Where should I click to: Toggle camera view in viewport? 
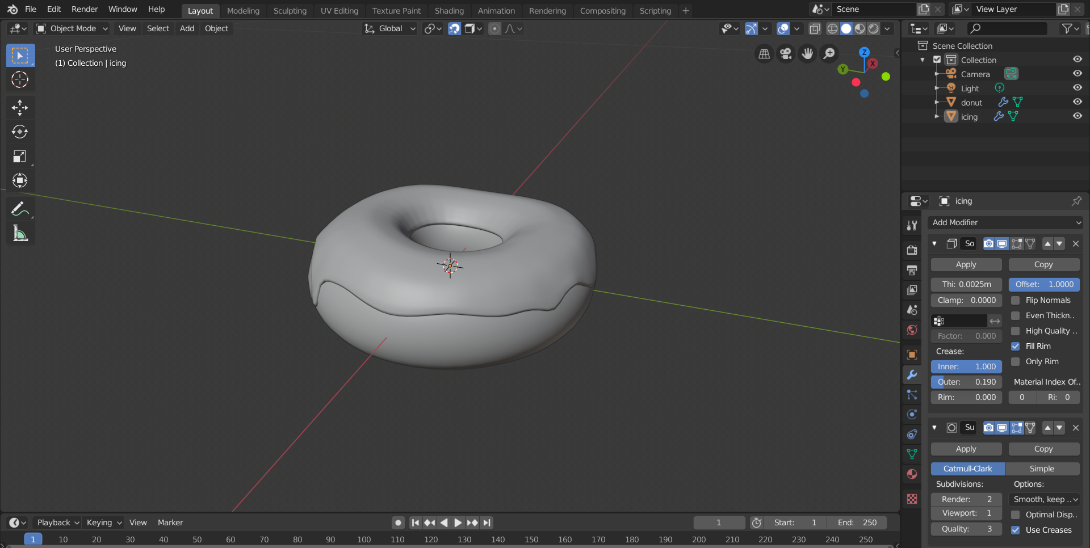[786, 53]
